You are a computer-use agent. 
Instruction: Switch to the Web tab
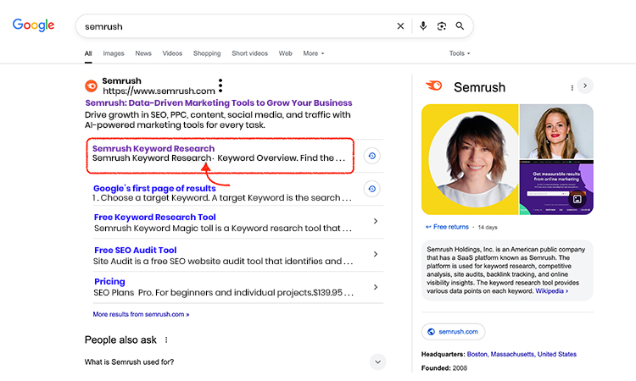[x=285, y=53]
